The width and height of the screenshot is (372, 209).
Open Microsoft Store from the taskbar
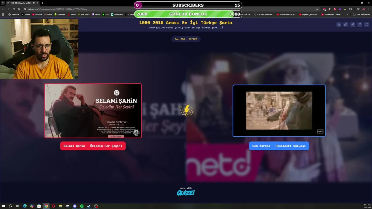pos(39,206)
